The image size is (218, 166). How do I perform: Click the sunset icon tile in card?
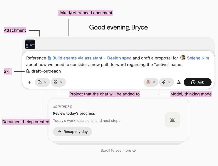coord(172,120)
